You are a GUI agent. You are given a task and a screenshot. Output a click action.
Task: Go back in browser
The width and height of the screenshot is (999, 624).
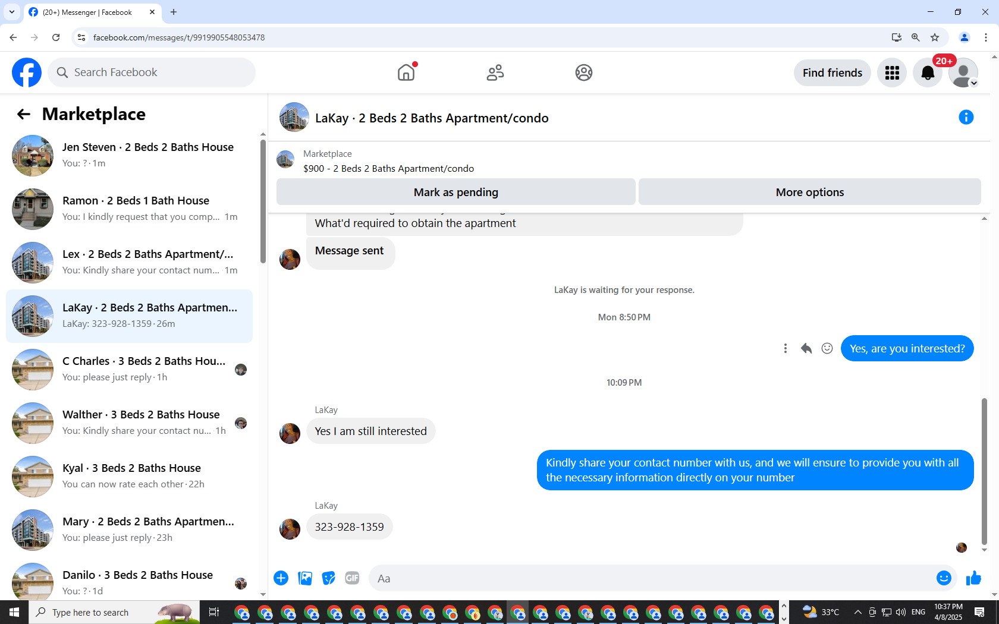13,37
